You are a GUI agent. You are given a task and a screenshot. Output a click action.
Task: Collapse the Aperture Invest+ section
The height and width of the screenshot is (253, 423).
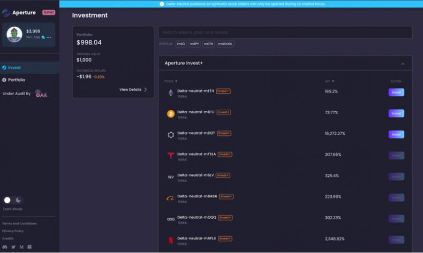403,64
